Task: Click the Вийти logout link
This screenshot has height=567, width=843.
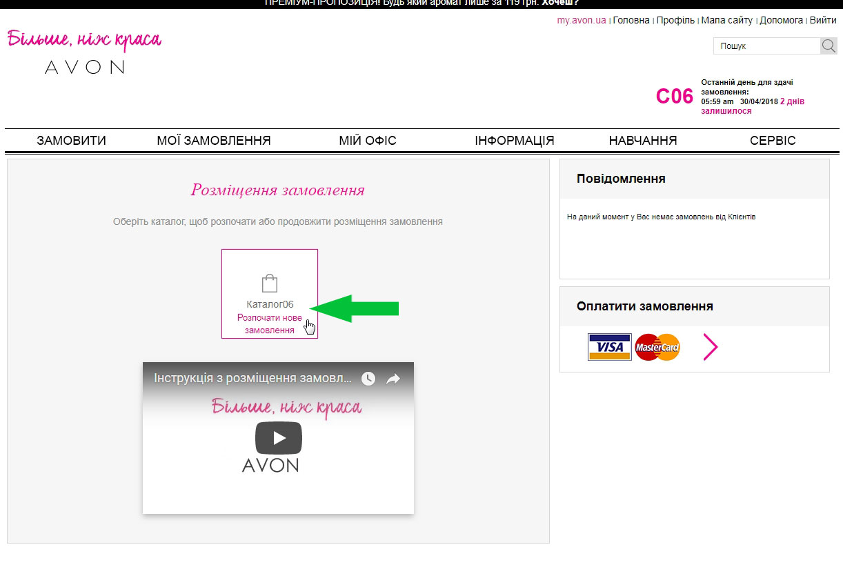Action: pos(823,20)
